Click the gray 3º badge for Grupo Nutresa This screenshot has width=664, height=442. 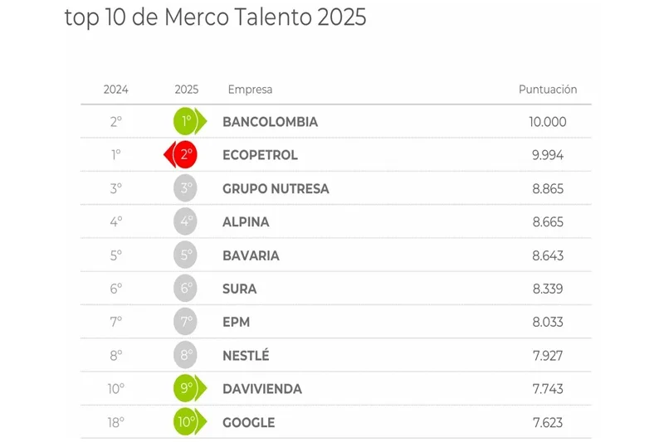tap(186, 188)
